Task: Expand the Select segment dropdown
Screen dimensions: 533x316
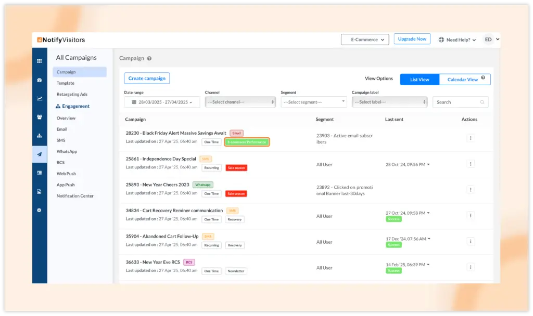Action: (313, 102)
